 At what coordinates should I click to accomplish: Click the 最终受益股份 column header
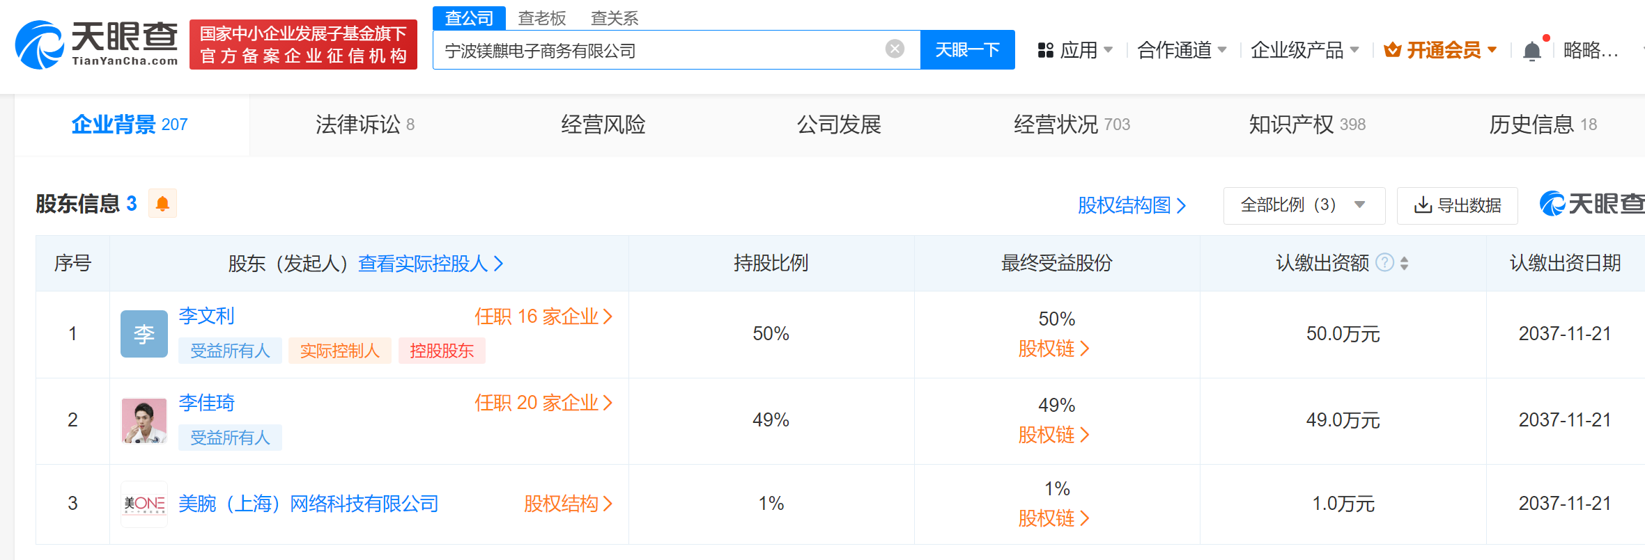(x=1056, y=263)
